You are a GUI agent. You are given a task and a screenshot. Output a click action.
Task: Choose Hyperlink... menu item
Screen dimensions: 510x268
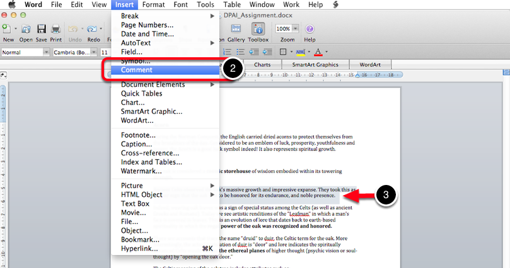[165, 249]
